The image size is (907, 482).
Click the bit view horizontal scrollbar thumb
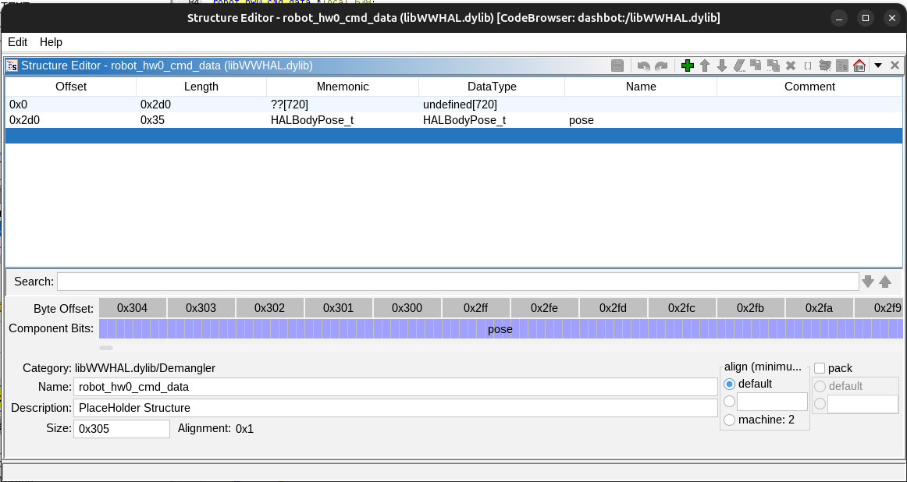(106, 348)
